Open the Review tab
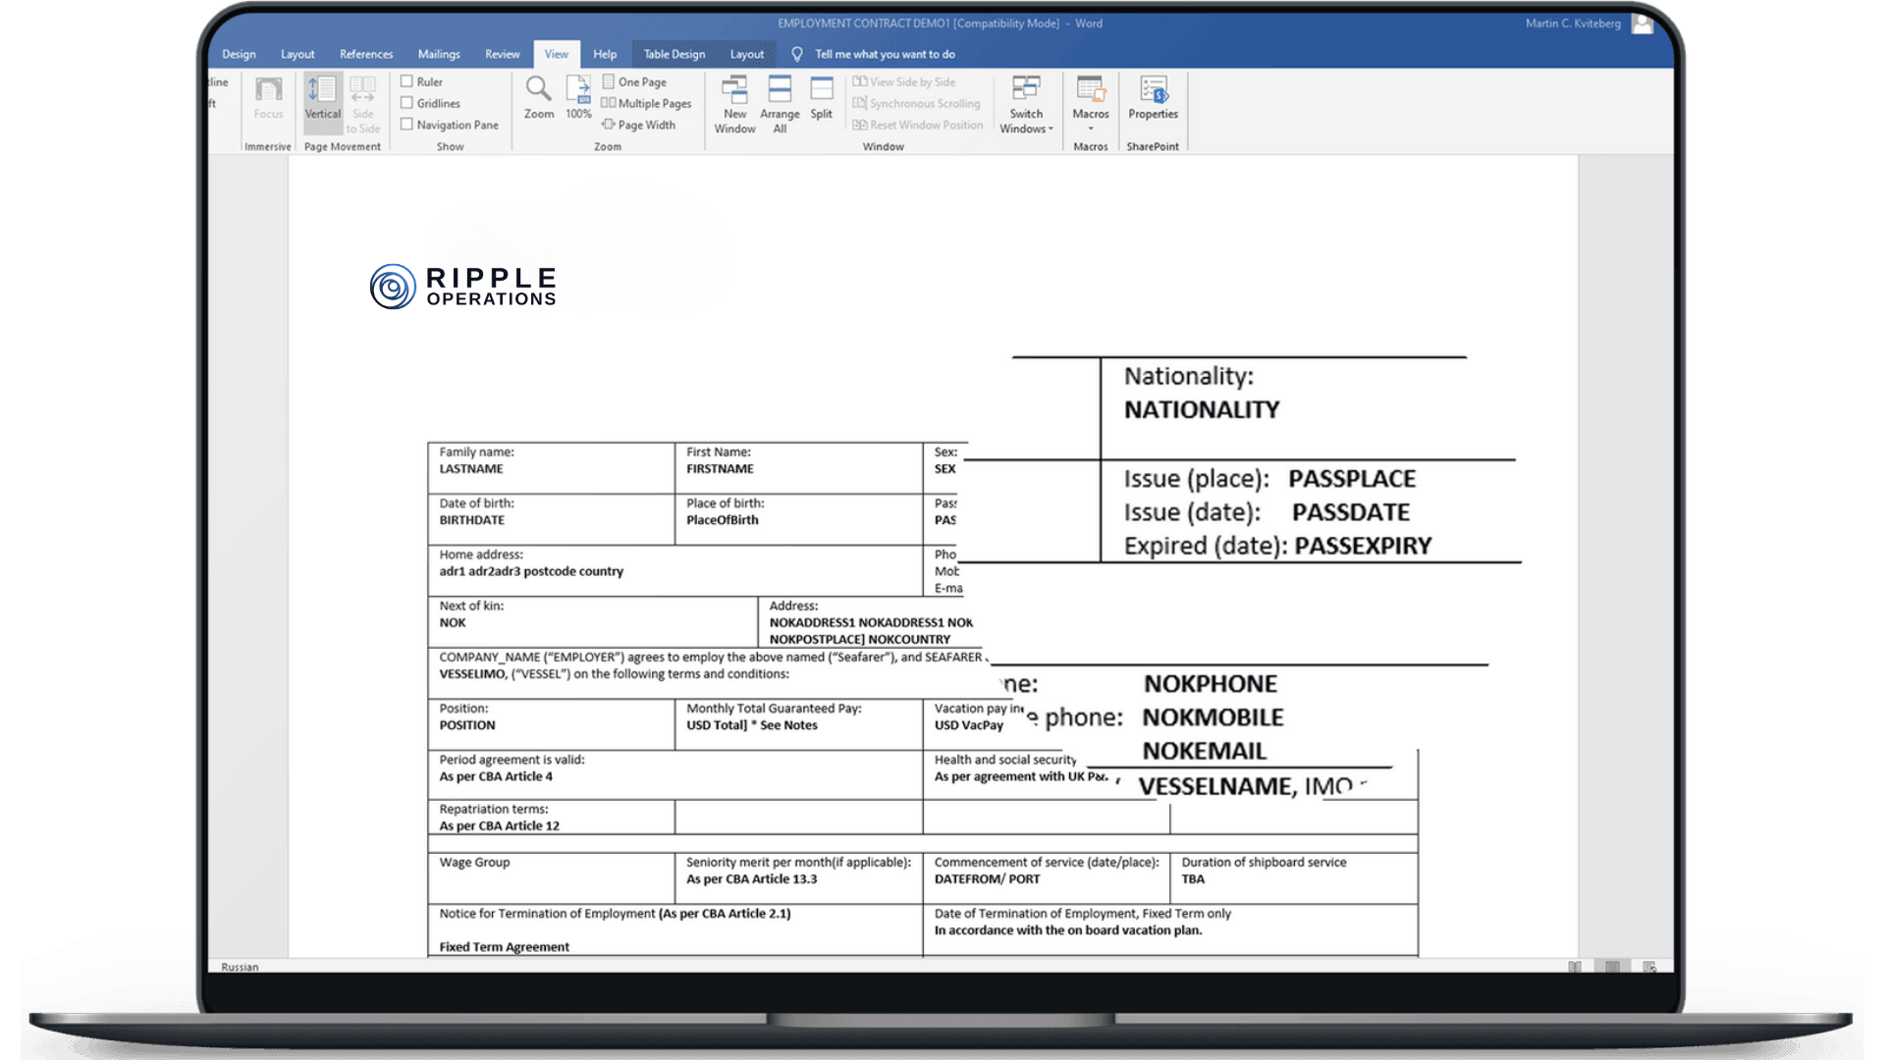This screenshot has height=1060, width=1885. click(502, 54)
